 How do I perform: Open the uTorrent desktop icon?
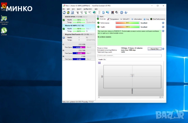pyautogui.click(x=4, y=31)
